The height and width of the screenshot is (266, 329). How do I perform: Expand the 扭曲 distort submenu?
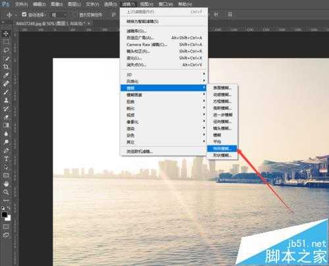click(x=164, y=101)
